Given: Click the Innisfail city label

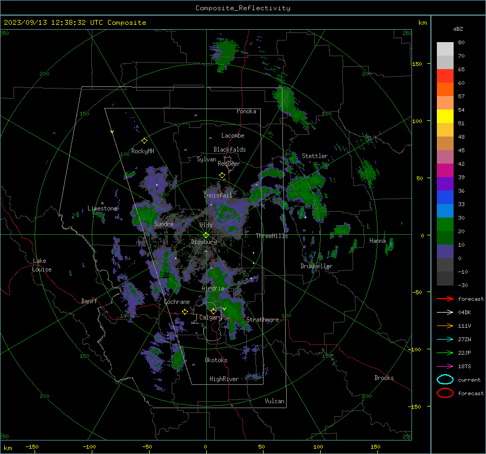Looking at the screenshot, I should [x=218, y=195].
